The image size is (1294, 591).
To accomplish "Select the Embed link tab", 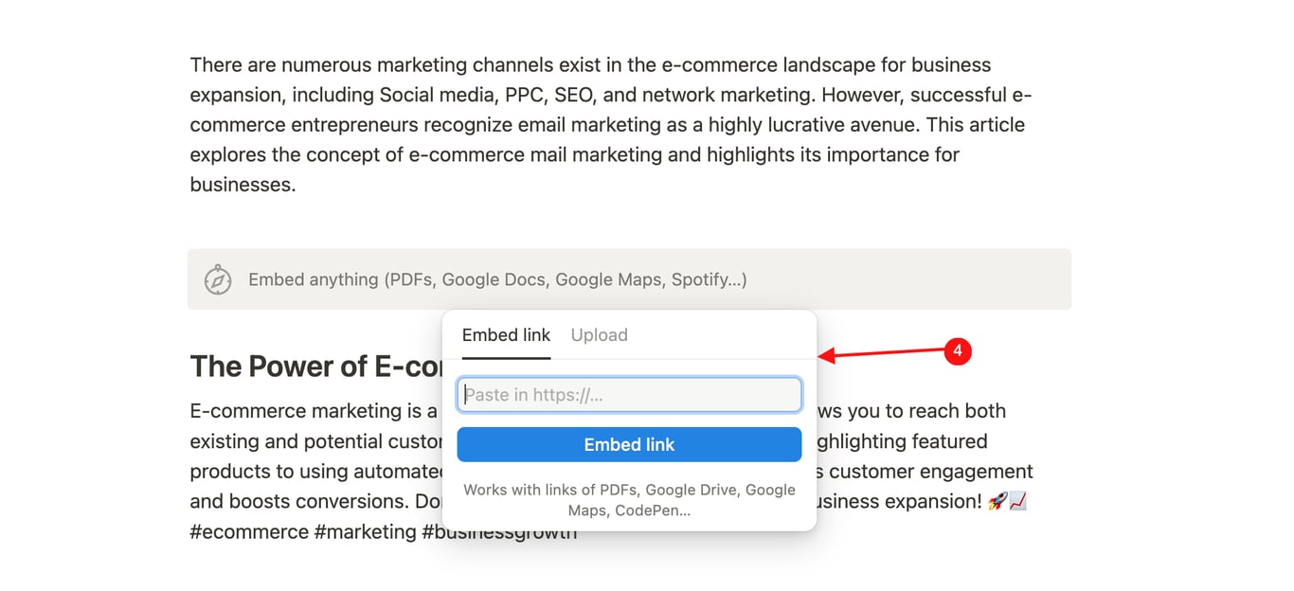I will pyautogui.click(x=506, y=334).
